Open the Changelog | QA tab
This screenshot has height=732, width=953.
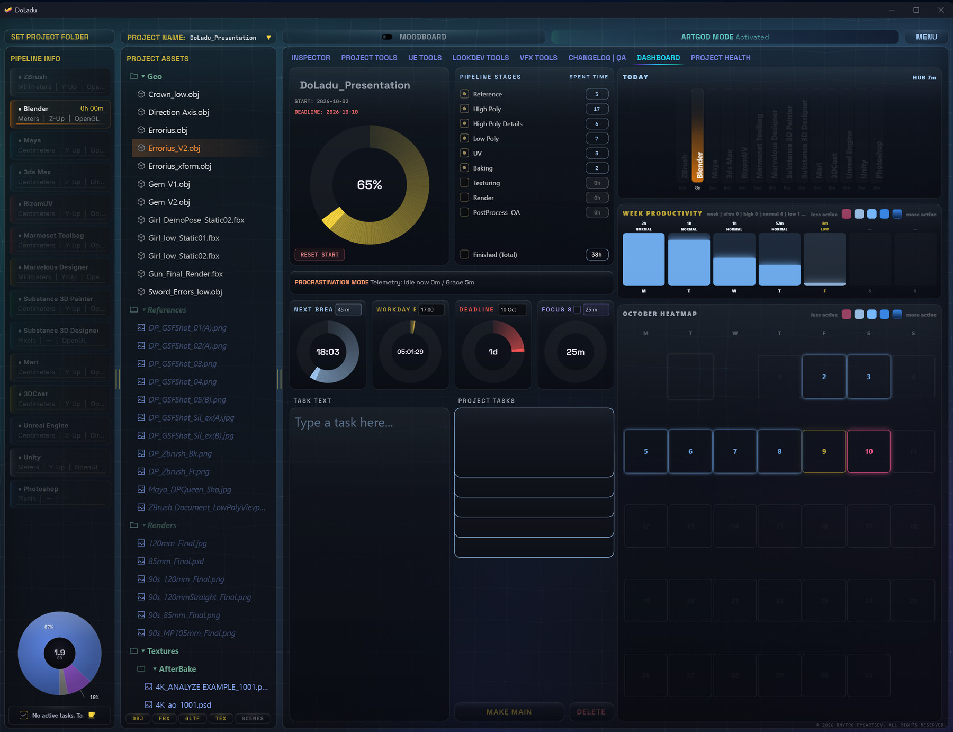(x=597, y=58)
